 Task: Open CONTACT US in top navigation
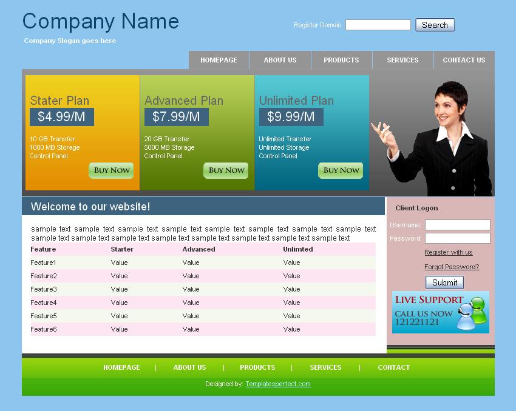pos(464,60)
